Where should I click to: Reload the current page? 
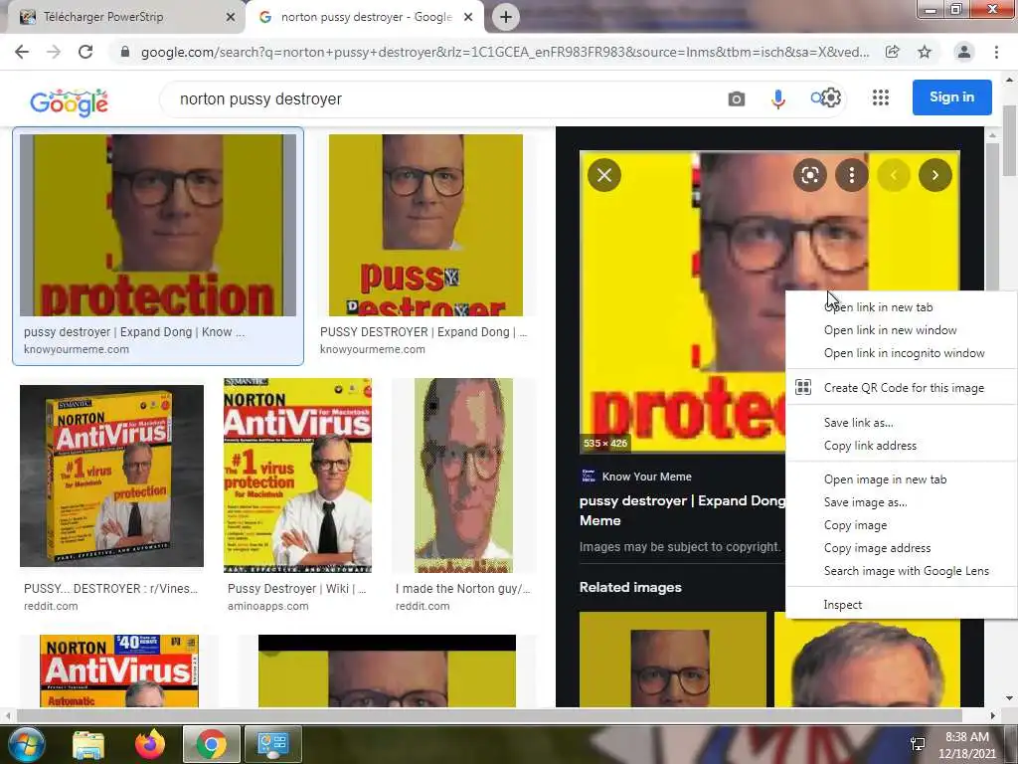coord(85,52)
